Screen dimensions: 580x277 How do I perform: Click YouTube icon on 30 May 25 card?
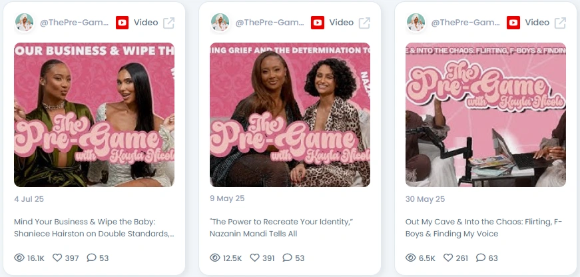coord(513,23)
